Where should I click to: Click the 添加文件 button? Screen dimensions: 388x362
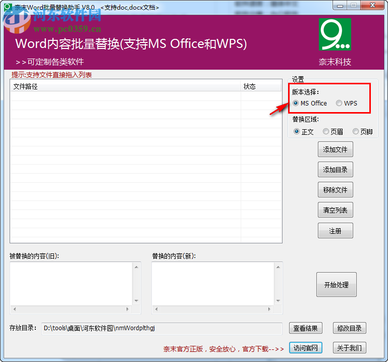tap(336, 149)
